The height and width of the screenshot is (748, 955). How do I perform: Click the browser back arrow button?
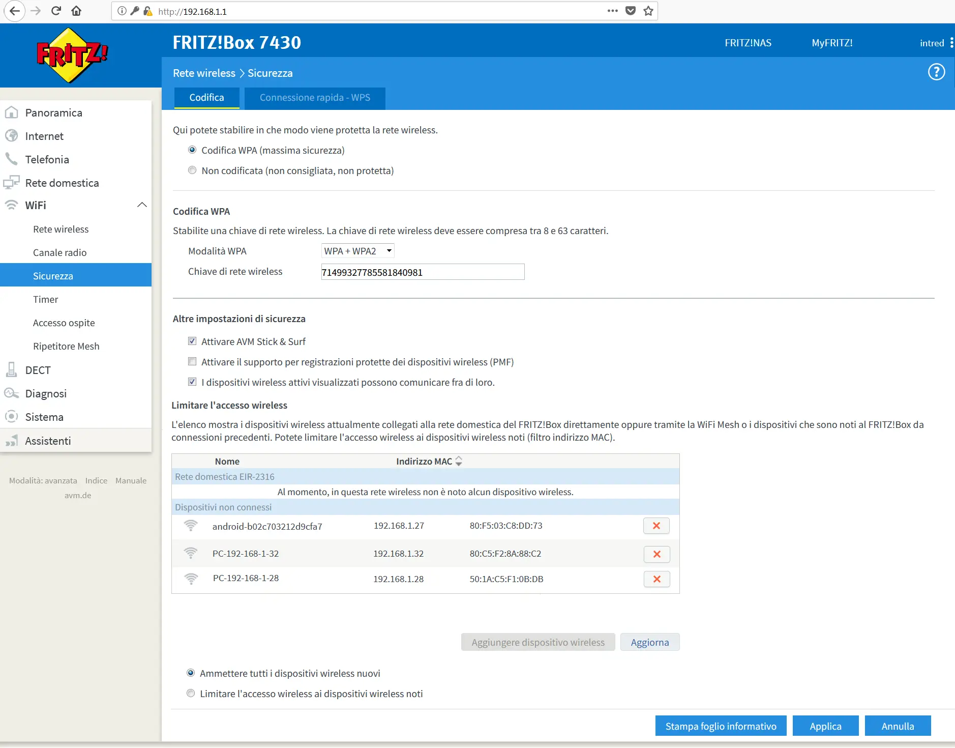[x=14, y=11]
